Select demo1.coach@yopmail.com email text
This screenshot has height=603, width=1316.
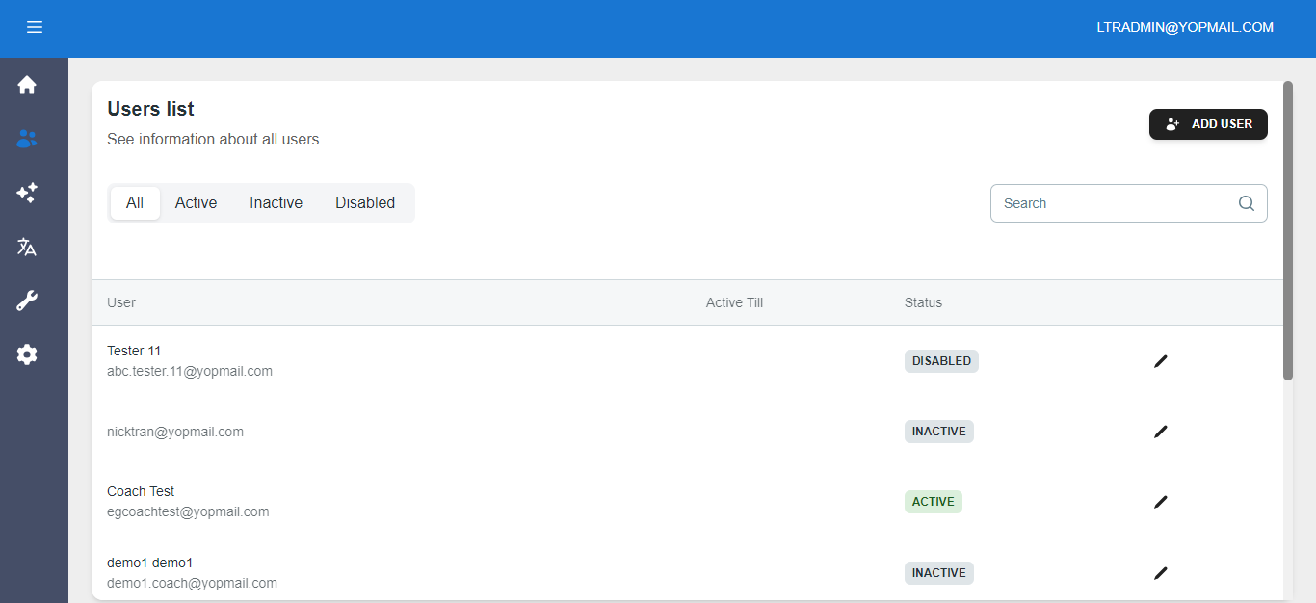[x=192, y=583]
